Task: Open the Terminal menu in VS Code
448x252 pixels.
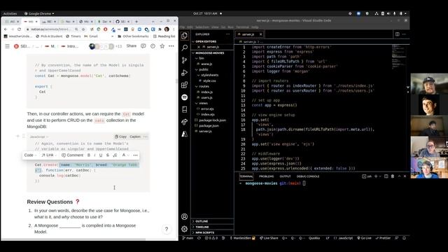Action: 242,27
